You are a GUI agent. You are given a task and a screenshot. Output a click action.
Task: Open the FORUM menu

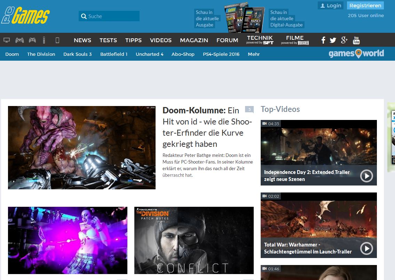227,40
